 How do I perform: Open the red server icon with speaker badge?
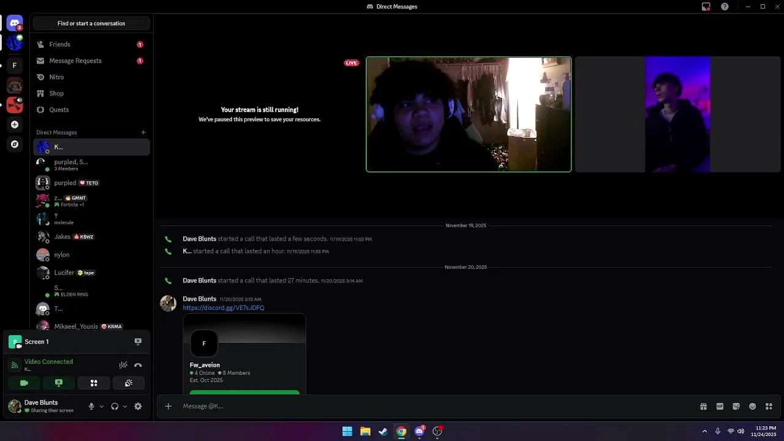tap(15, 105)
